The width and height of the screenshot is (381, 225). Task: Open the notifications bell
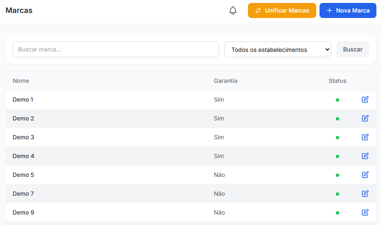pos(233,10)
